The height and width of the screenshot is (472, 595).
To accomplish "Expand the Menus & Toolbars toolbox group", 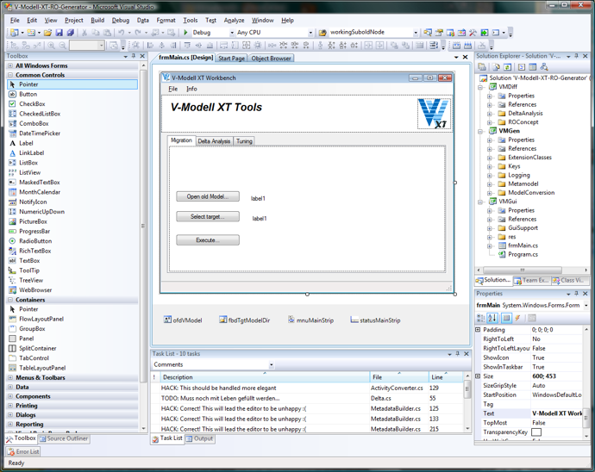I will pos(10,377).
